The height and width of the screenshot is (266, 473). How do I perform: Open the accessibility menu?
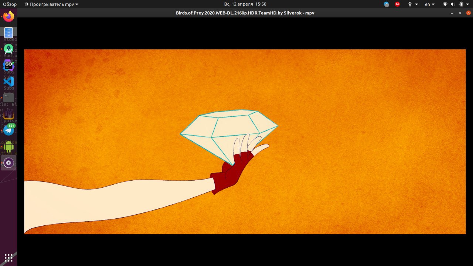413,4
